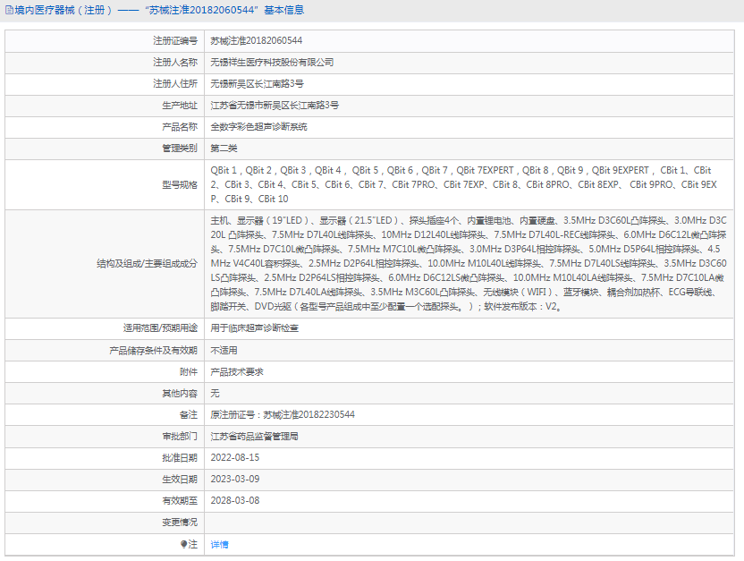Image resolution: width=744 pixels, height=561 pixels.
Task: Click the 结构及组成/主要组成成分 label
Action: (147, 263)
